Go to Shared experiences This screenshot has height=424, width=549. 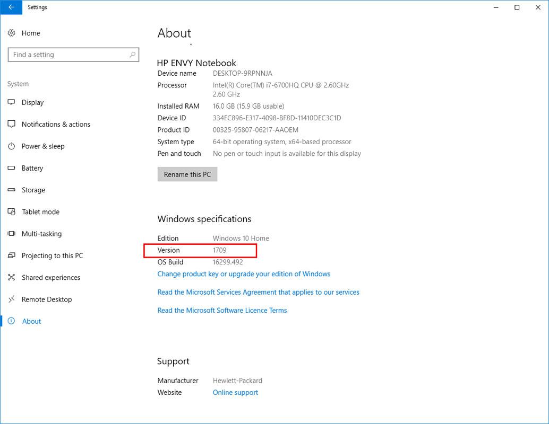pos(51,278)
